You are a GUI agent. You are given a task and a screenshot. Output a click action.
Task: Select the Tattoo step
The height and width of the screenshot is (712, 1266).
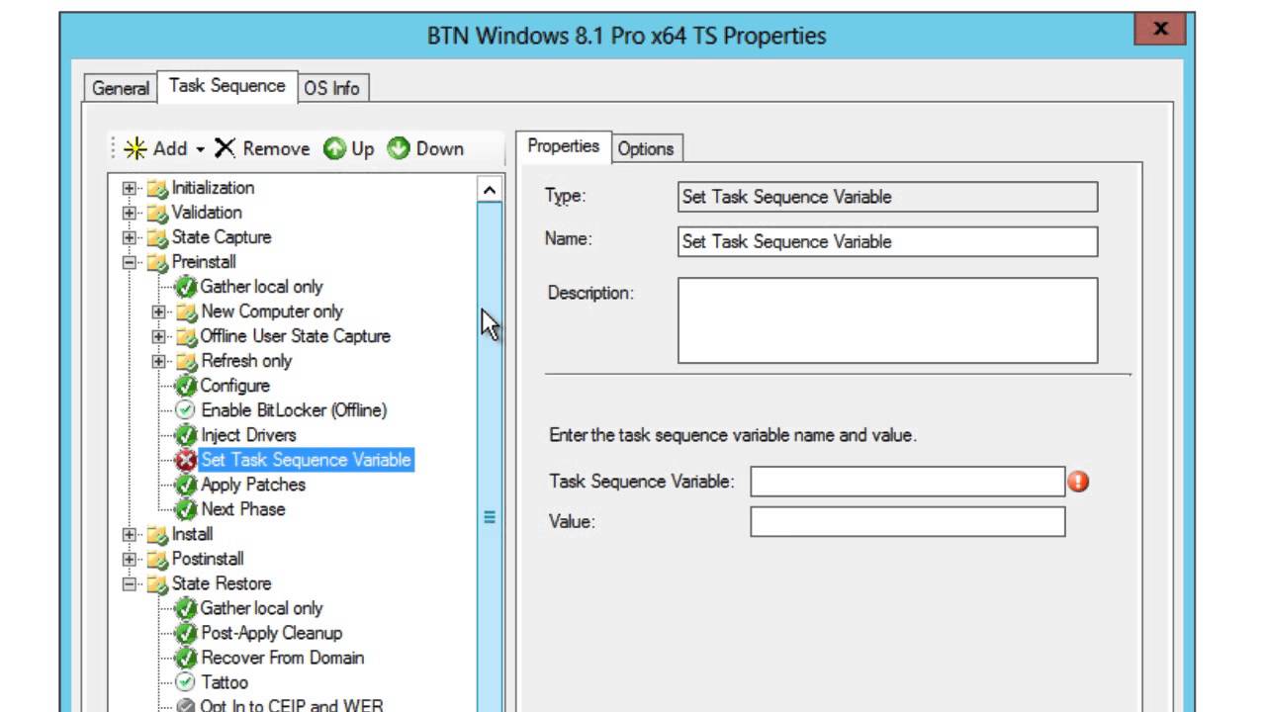(x=225, y=682)
